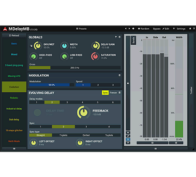Select the 16 steps glitcher preset
Viewport: 196px width, 177px height.
pos(14,130)
